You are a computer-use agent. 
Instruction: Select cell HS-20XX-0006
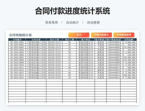pyautogui.click(x=17, y=55)
